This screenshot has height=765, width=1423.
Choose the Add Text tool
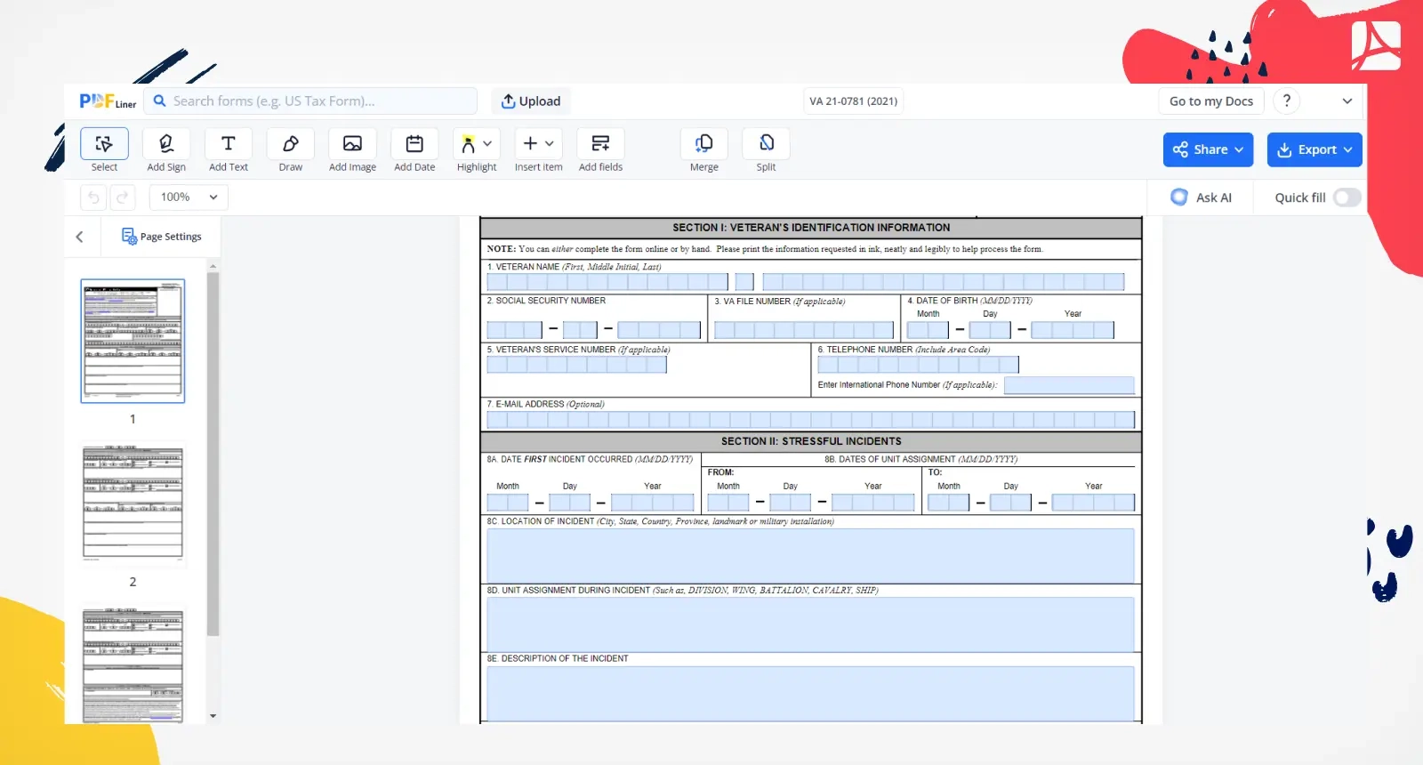point(229,149)
